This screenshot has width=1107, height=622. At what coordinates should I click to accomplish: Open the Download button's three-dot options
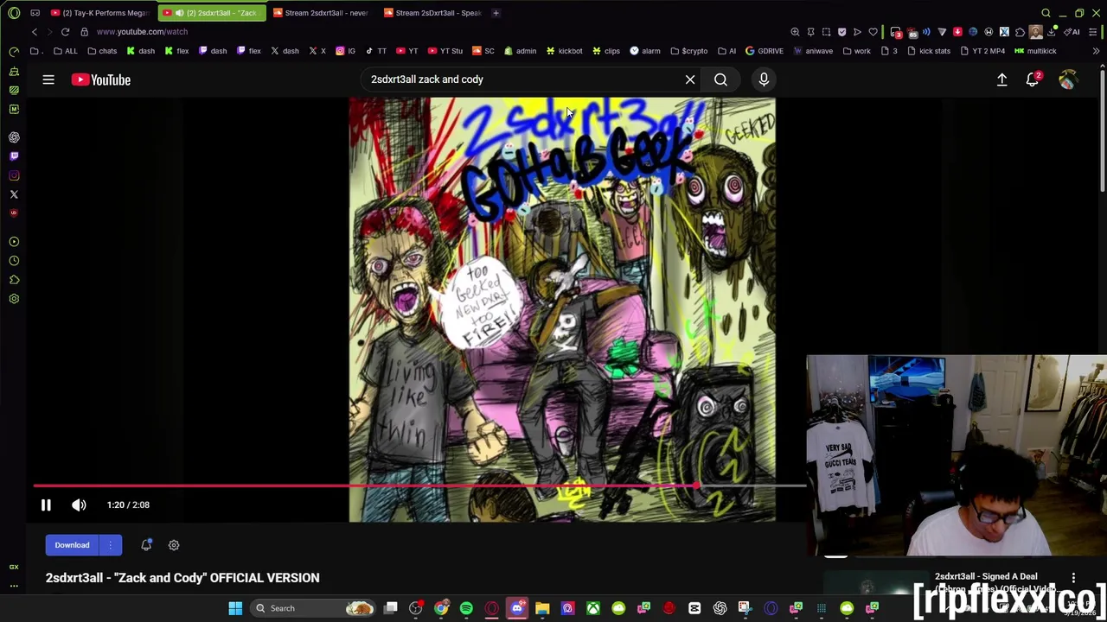point(110,545)
